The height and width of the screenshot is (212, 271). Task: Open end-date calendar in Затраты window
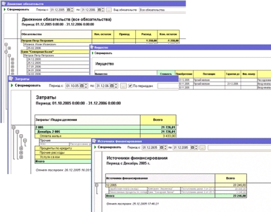(x=112, y=86)
